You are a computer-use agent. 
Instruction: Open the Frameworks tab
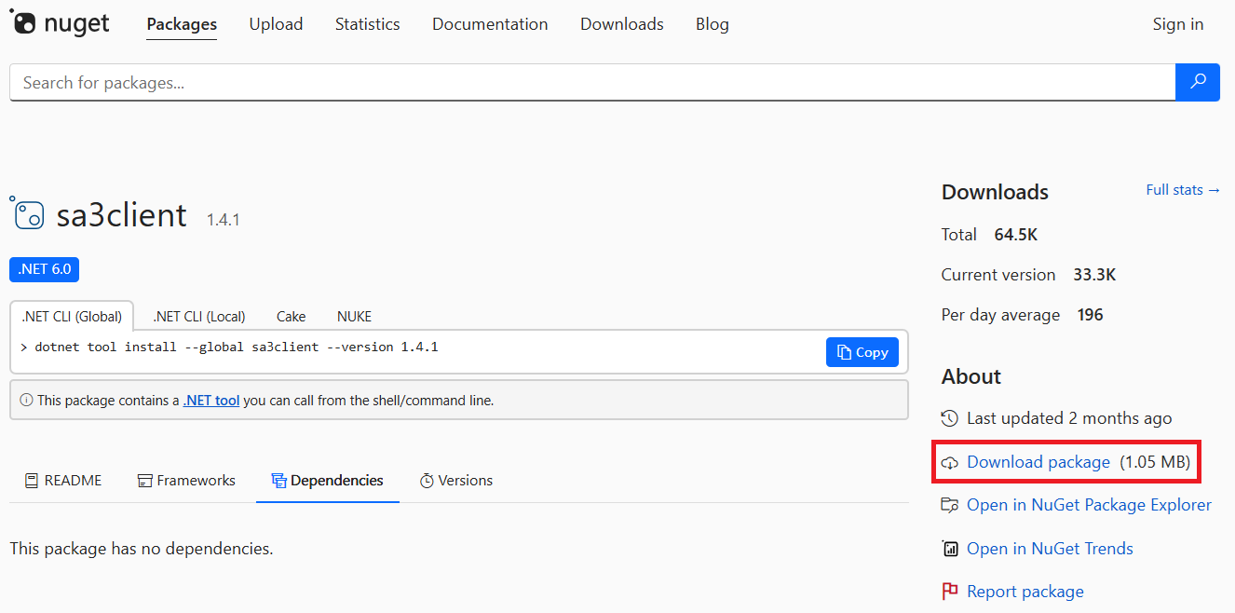[x=186, y=481]
